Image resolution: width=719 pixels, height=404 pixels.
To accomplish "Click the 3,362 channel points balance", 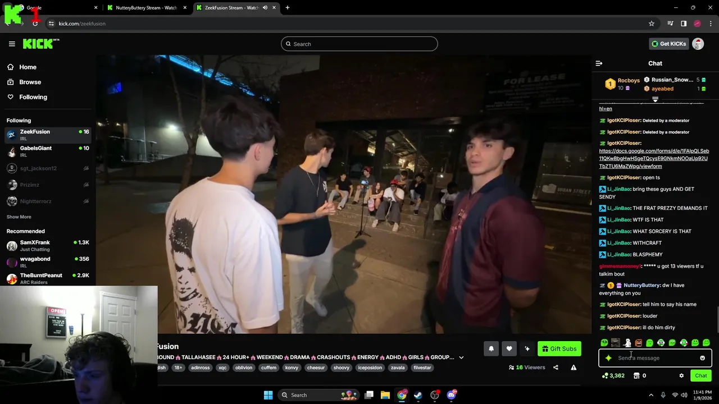I will point(613,376).
